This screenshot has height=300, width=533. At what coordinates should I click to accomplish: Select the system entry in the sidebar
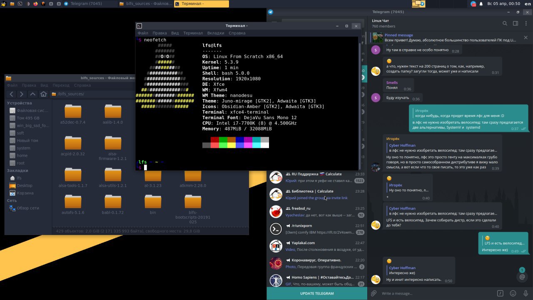(x=20, y=148)
